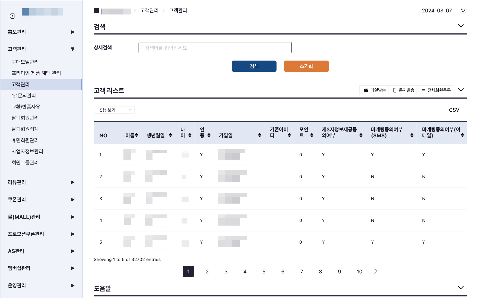Open 1:1문의관리 menu item
Screen dimensions: 478x298
(x=24, y=95)
